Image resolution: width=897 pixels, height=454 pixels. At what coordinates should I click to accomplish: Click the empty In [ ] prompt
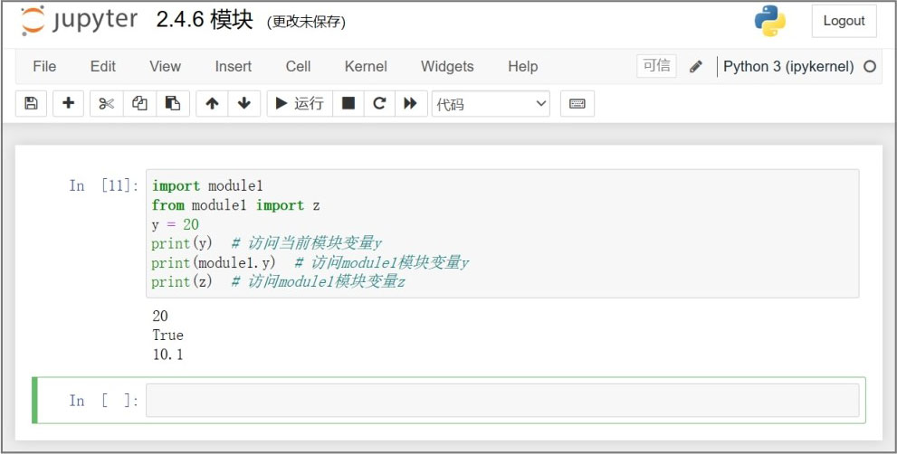[x=103, y=401]
